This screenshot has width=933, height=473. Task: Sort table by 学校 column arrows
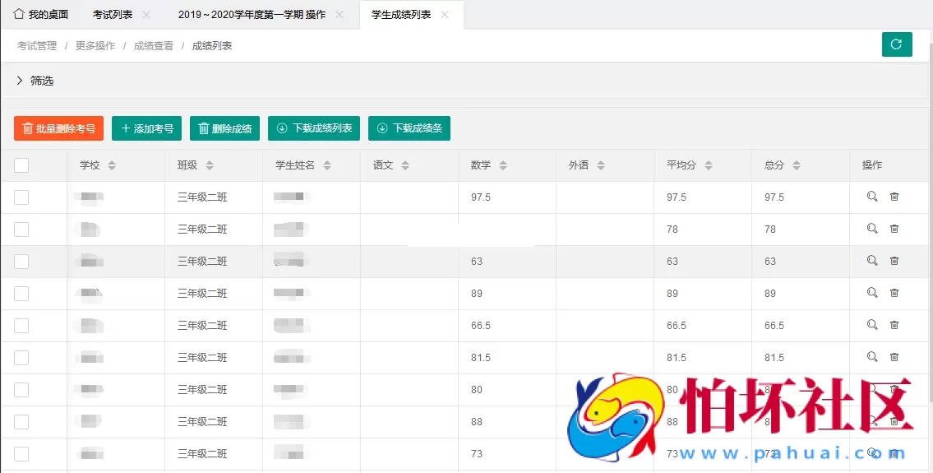point(112,165)
